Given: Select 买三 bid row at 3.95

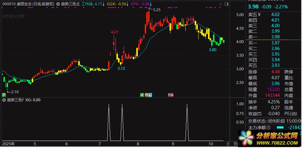Looking at the screenshot, I should click(x=274, y=54).
